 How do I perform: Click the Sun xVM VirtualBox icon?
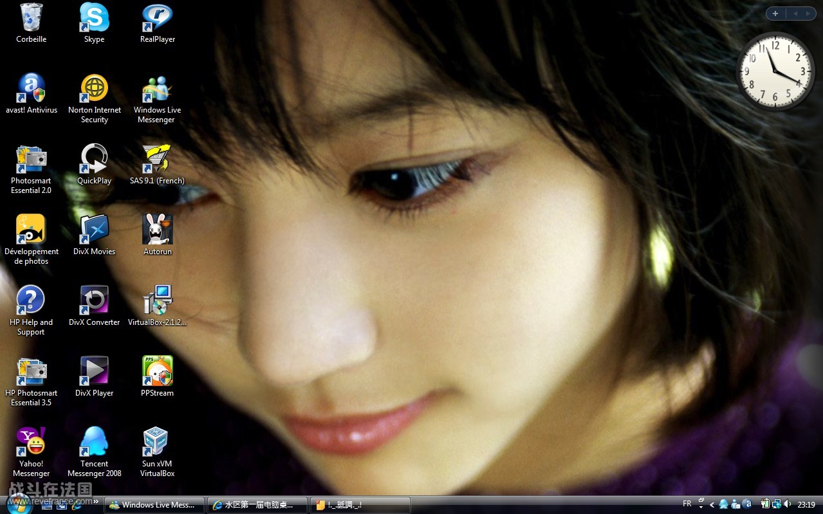pyautogui.click(x=158, y=453)
